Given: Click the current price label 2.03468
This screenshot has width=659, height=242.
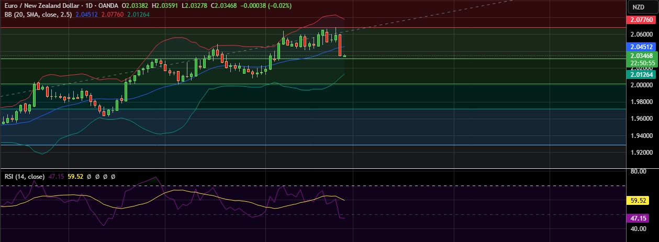Looking at the screenshot, I should [x=642, y=55].
